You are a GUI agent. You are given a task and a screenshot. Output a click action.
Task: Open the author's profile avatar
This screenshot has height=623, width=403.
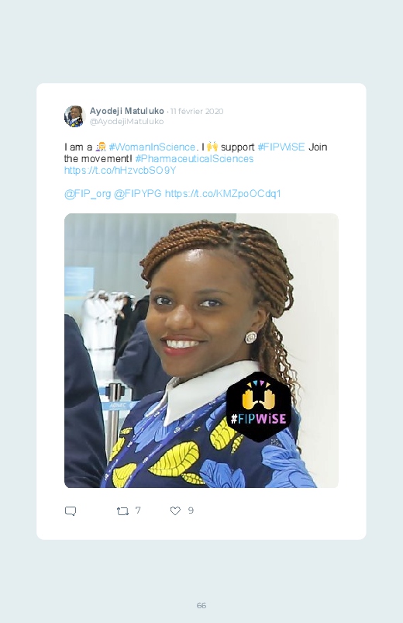click(x=75, y=116)
